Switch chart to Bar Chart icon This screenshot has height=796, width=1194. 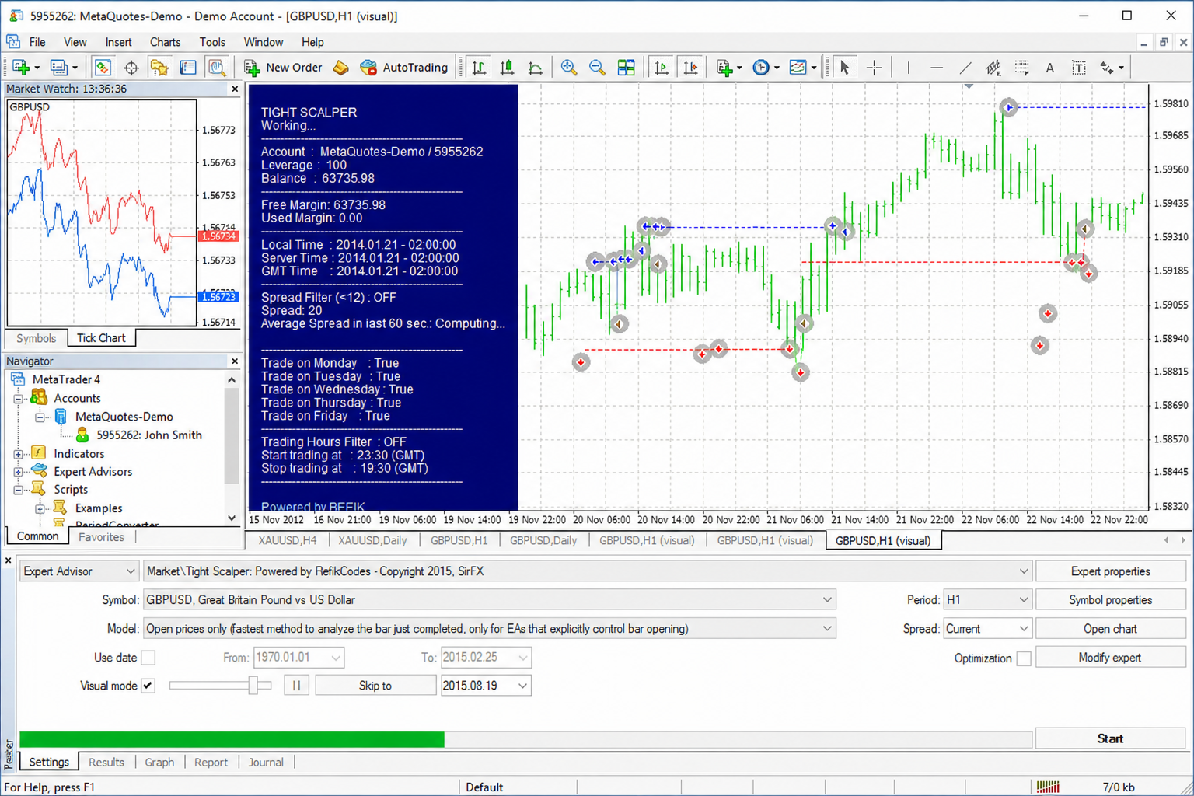click(479, 68)
